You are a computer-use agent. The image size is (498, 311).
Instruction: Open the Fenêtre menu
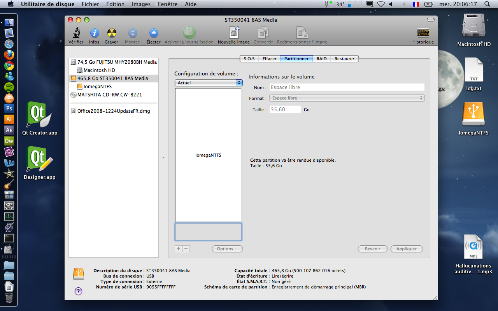tap(168, 4)
